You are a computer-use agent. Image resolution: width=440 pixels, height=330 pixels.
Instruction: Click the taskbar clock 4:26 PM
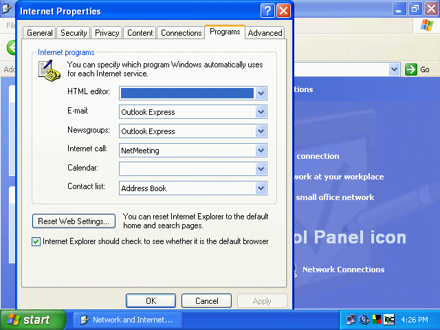coord(415,320)
